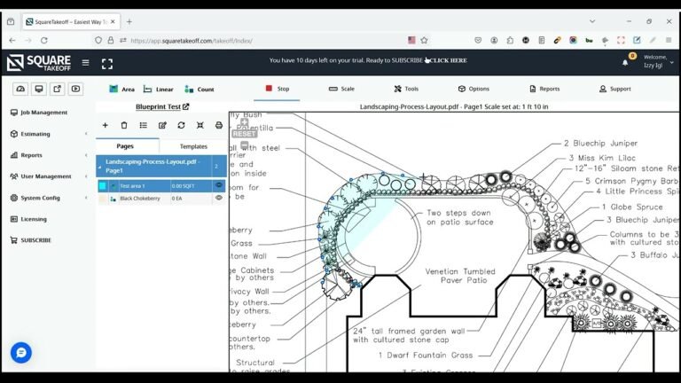Toggle visibility of Test area 1
Viewport: 681px width, 383px height.
[219, 185]
